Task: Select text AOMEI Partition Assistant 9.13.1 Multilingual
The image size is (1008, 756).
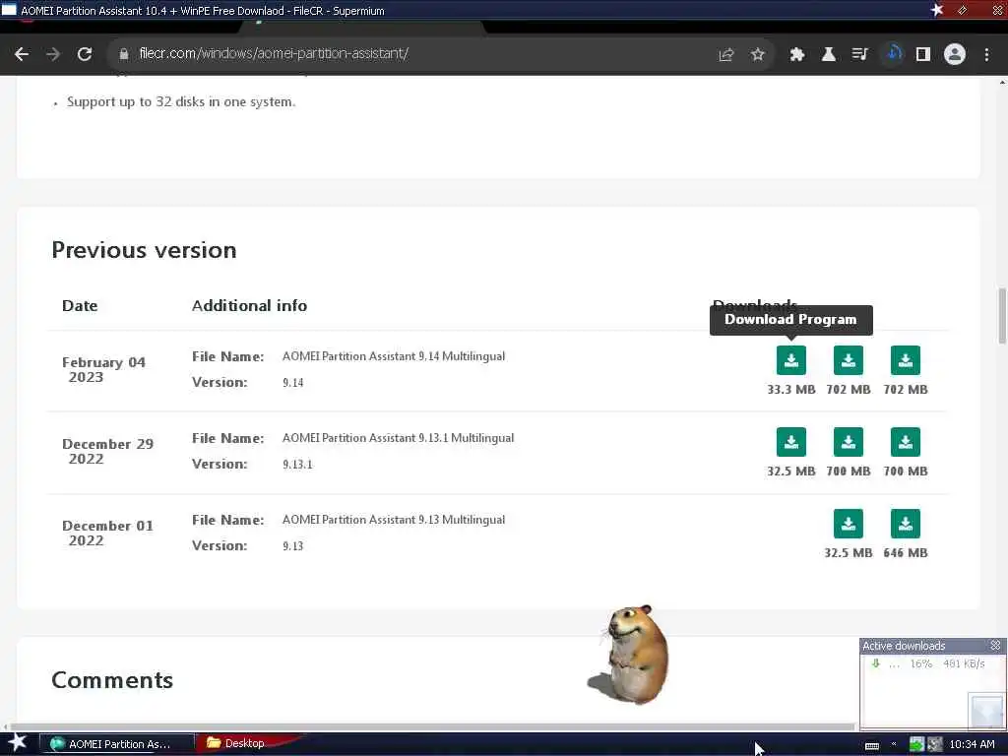Action: [398, 438]
